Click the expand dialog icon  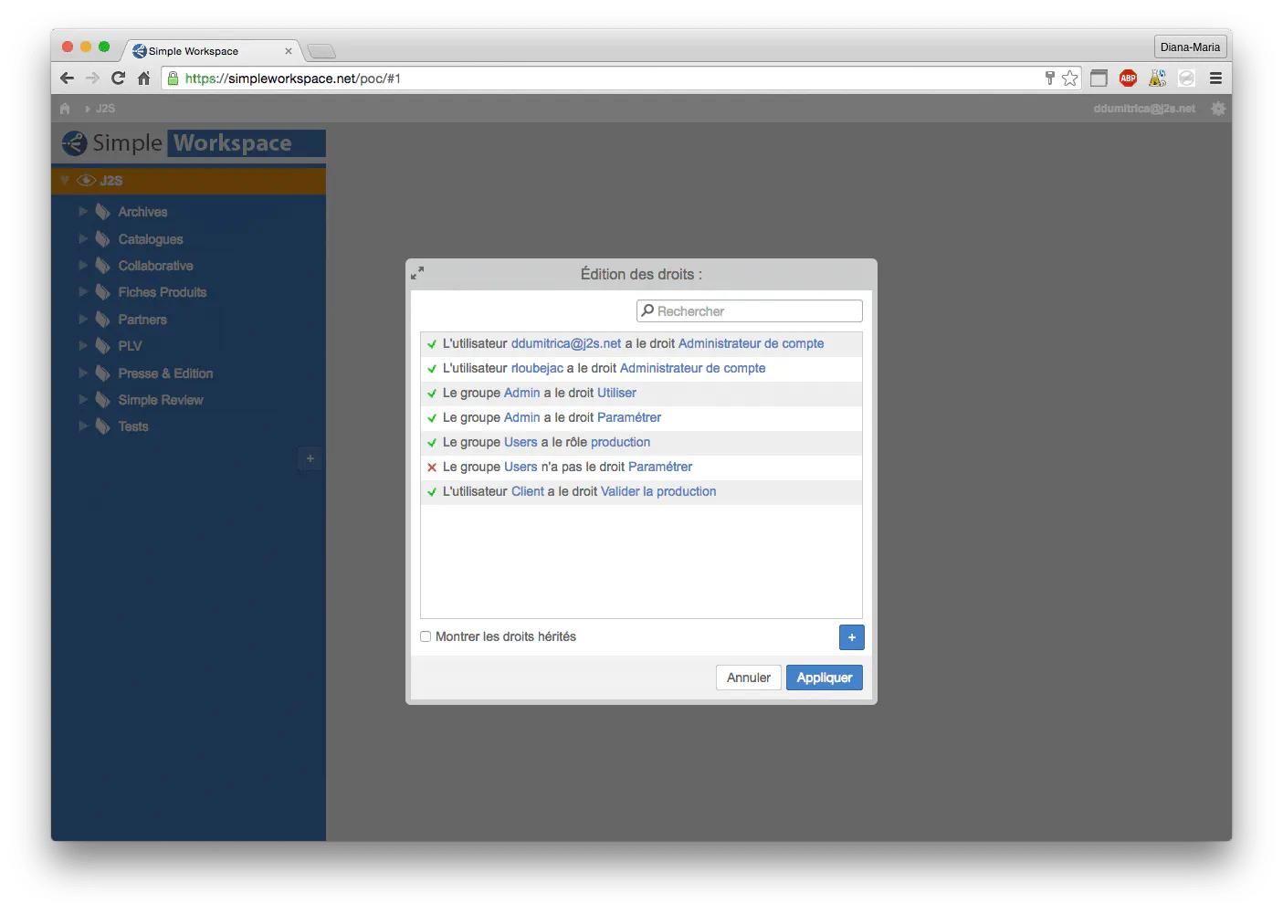pyautogui.click(x=417, y=273)
